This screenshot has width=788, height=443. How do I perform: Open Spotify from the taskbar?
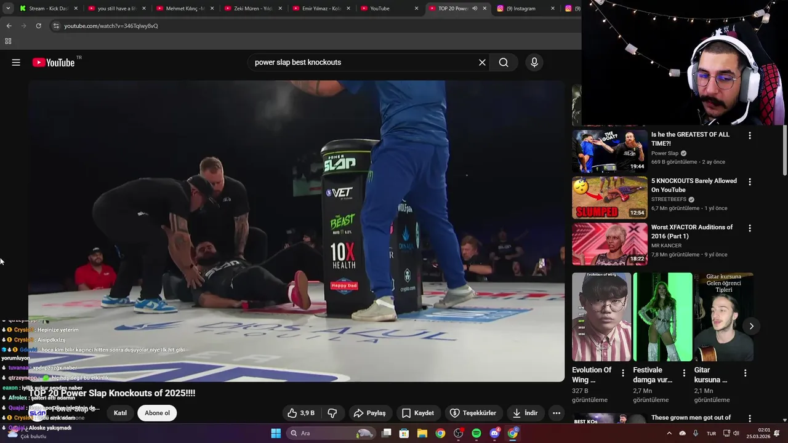point(476,433)
